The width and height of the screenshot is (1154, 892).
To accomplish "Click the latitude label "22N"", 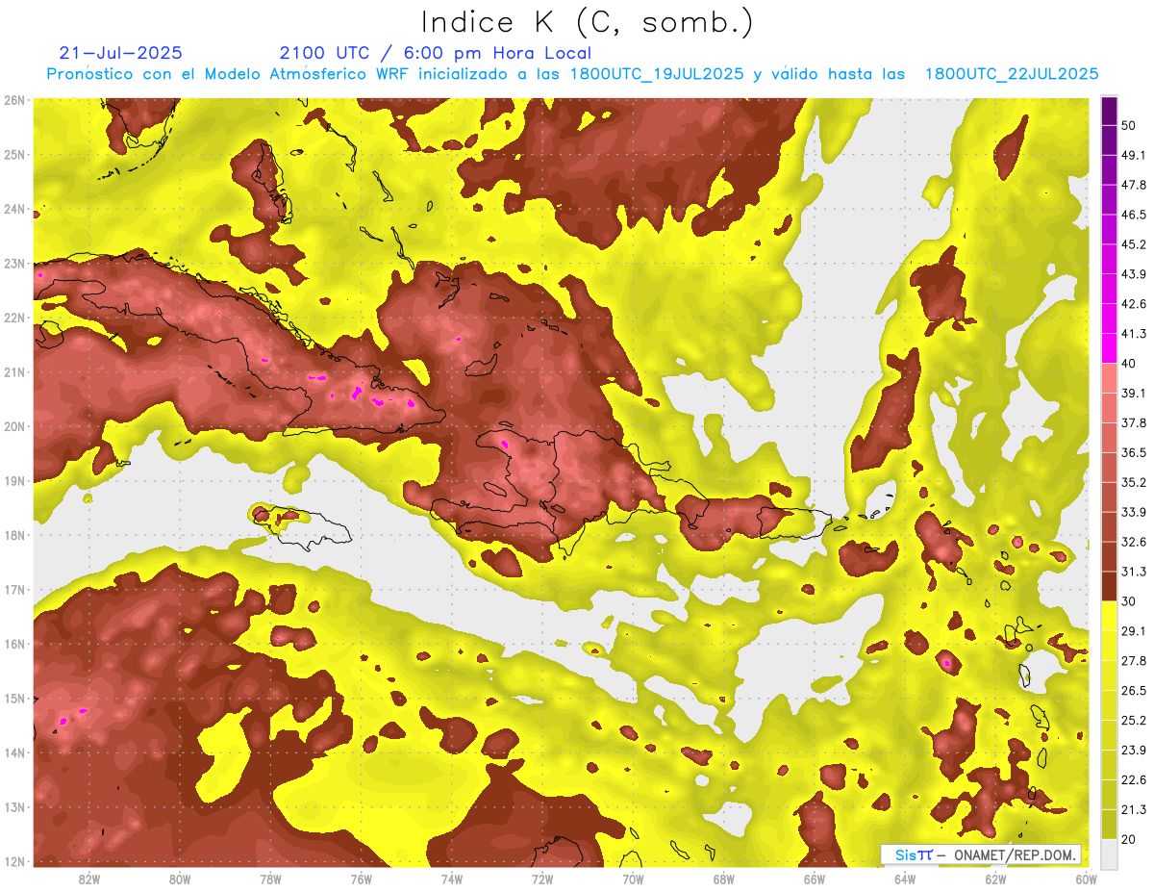I will pyautogui.click(x=13, y=318).
